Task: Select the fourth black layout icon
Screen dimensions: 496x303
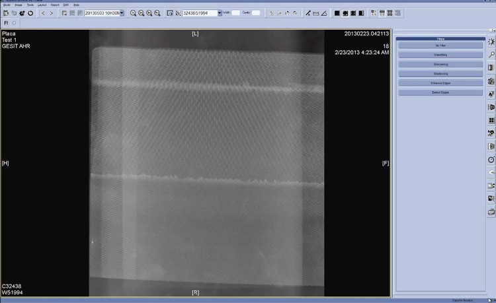Action: [361, 13]
